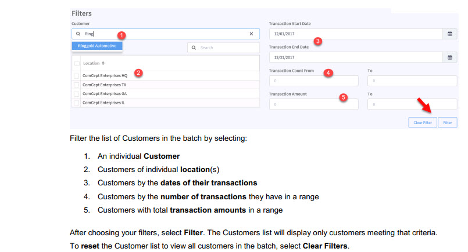468x252 pixels.
Task: Select the ComCept Enterprises GA checkbox
Action: tap(77, 93)
